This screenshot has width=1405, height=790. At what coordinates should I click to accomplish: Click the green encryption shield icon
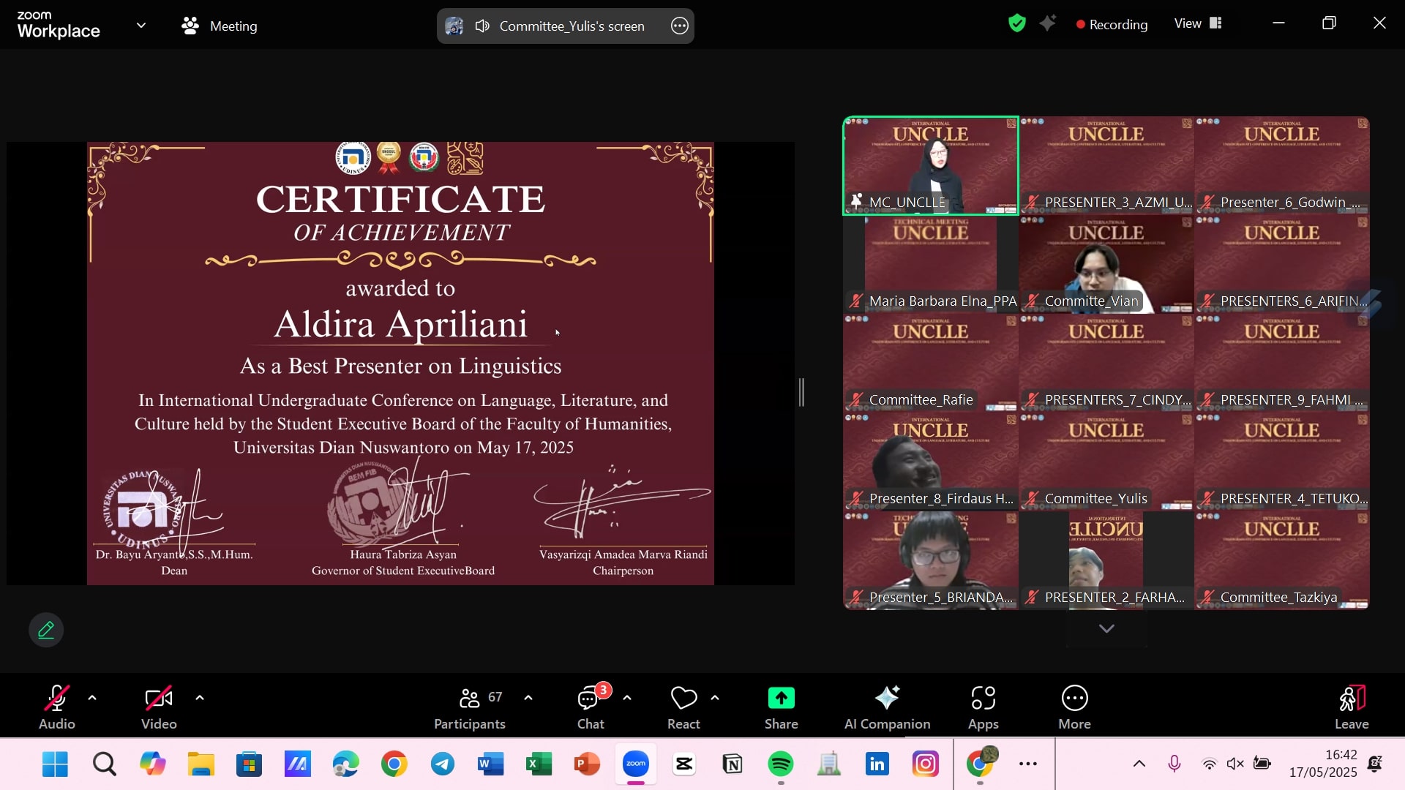click(x=1017, y=23)
